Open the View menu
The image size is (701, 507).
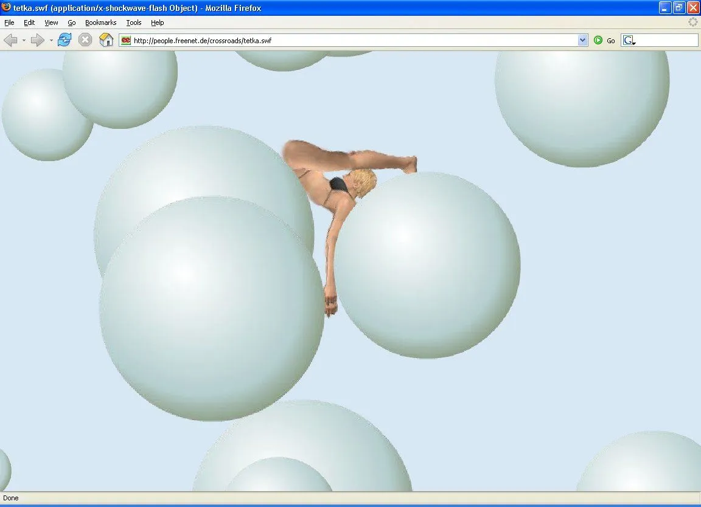(51, 22)
